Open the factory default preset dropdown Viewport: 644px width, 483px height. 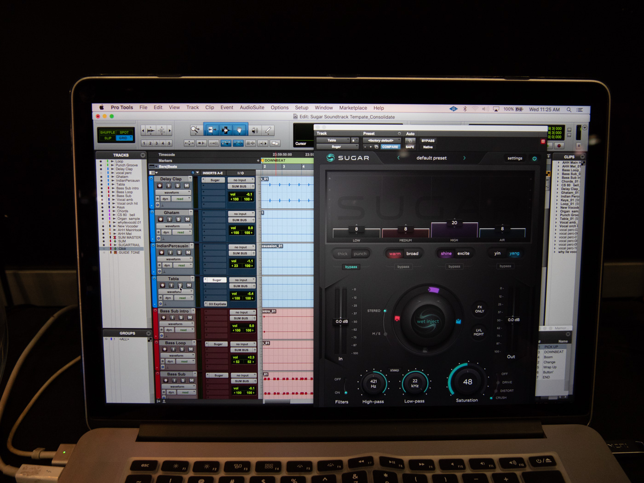[381, 140]
